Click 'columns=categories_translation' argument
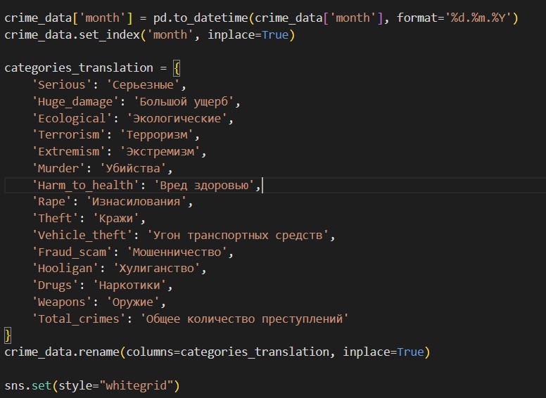The height and width of the screenshot is (398, 546). pos(228,352)
